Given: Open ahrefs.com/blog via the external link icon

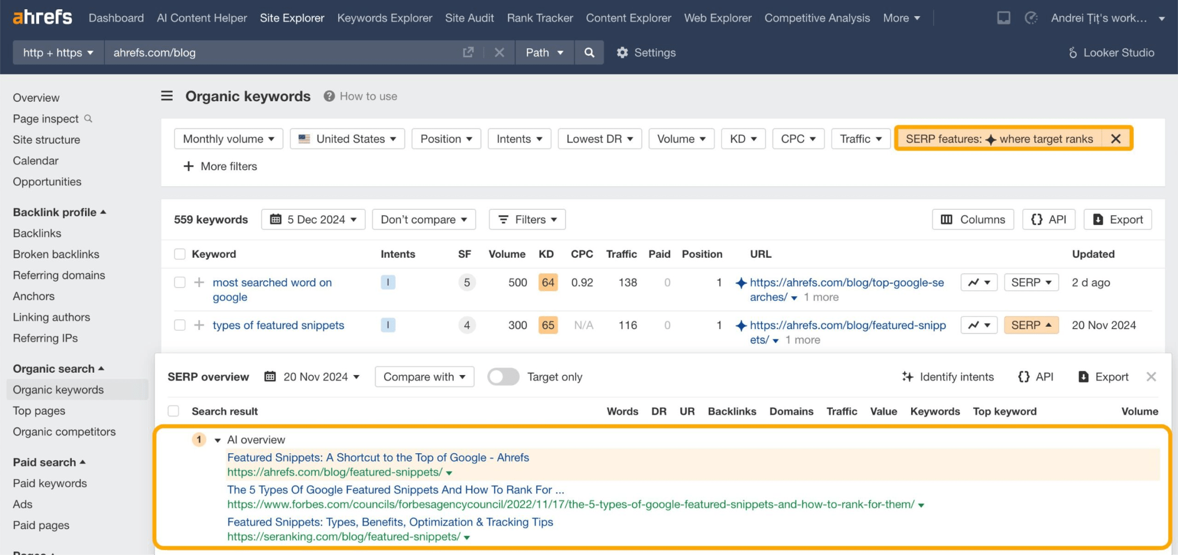Looking at the screenshot, I should click(x=468, y=52).
